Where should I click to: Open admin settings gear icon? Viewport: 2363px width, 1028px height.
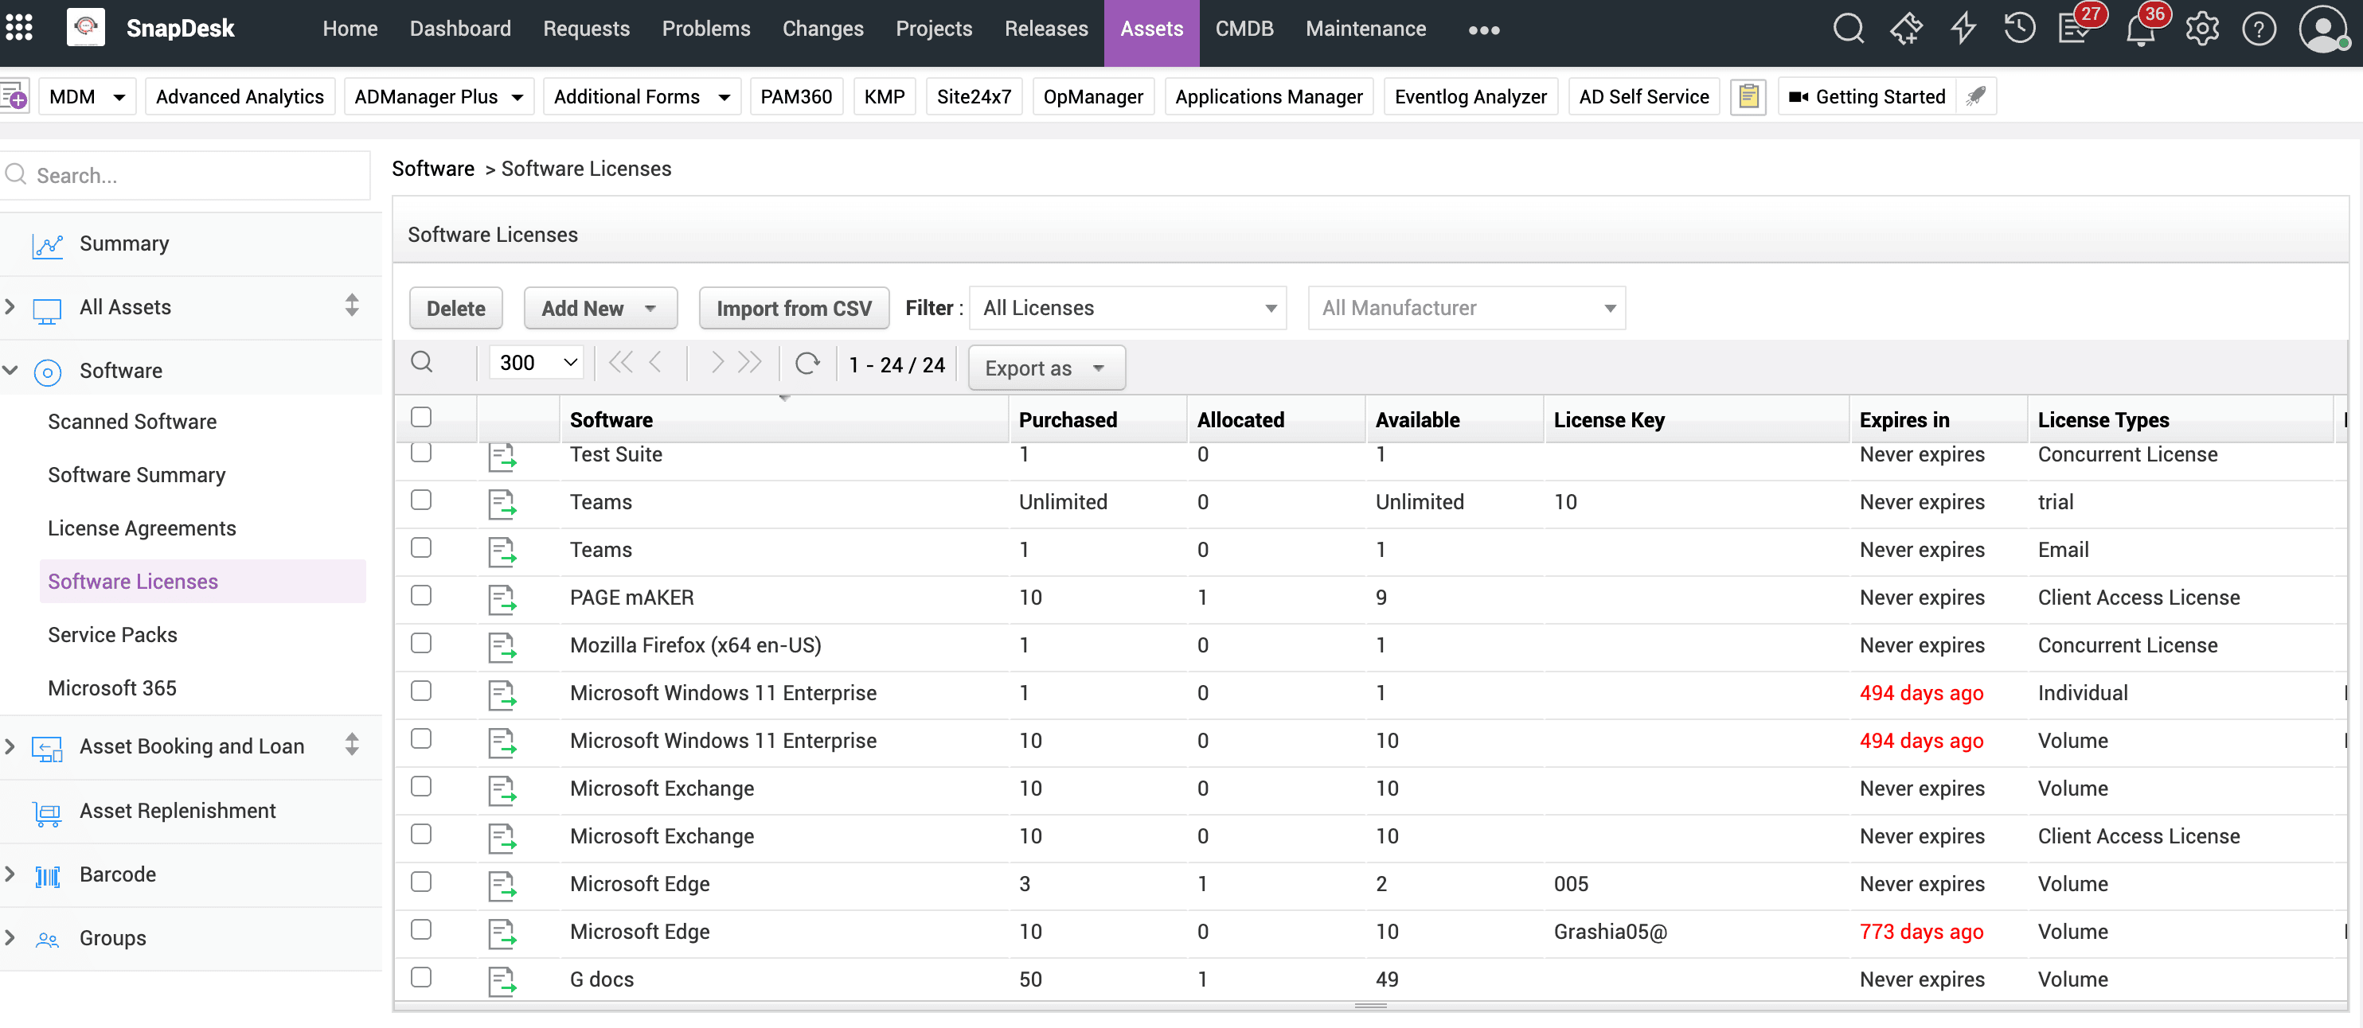(2201, 29)
